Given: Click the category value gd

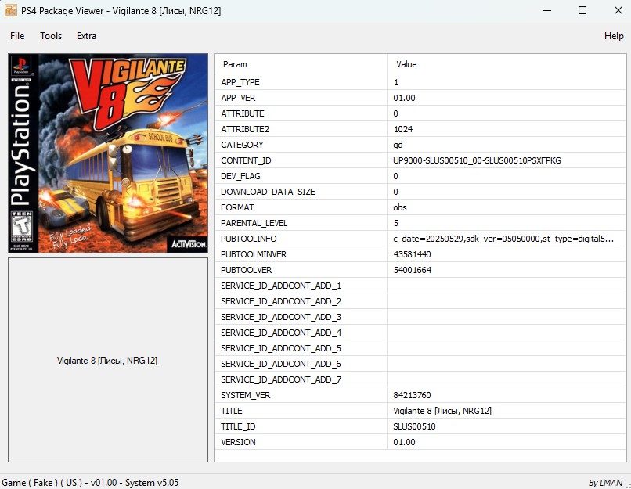Looking at the screenshot, I should 398,145.
